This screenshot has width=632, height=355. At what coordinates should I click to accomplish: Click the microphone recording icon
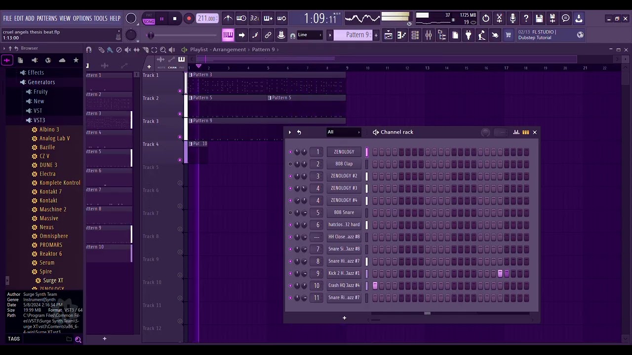coord(513,18)
